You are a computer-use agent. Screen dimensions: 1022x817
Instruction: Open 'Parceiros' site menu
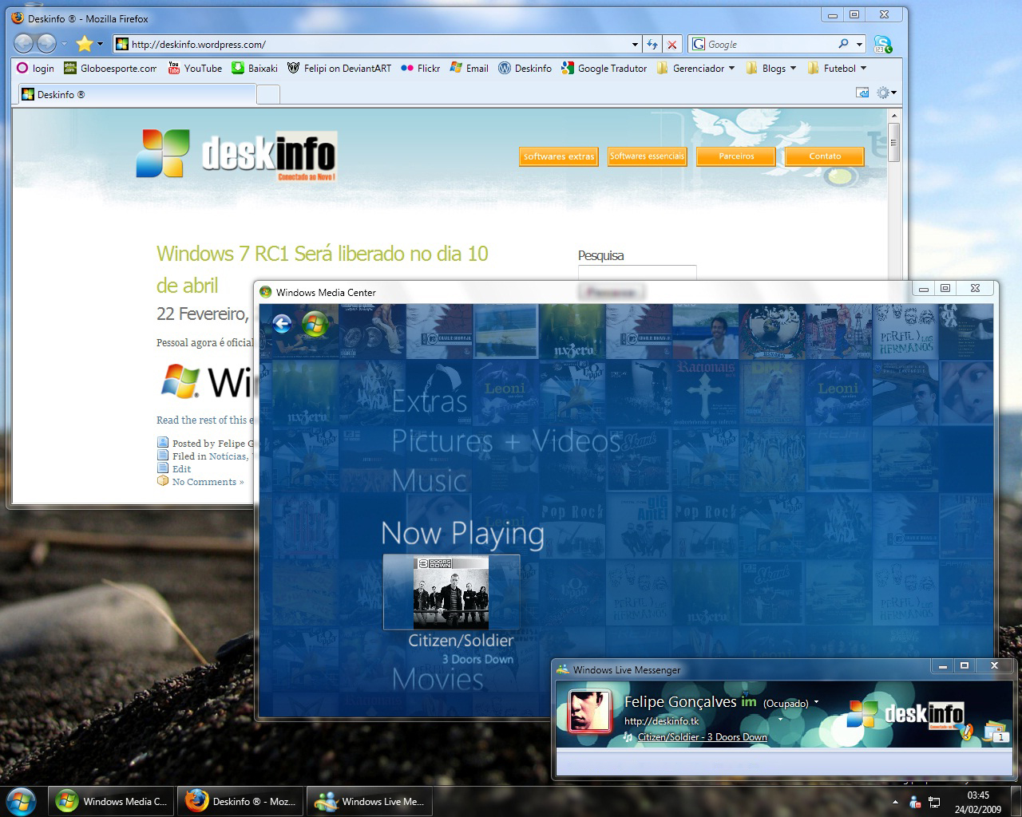coord(736,156)
